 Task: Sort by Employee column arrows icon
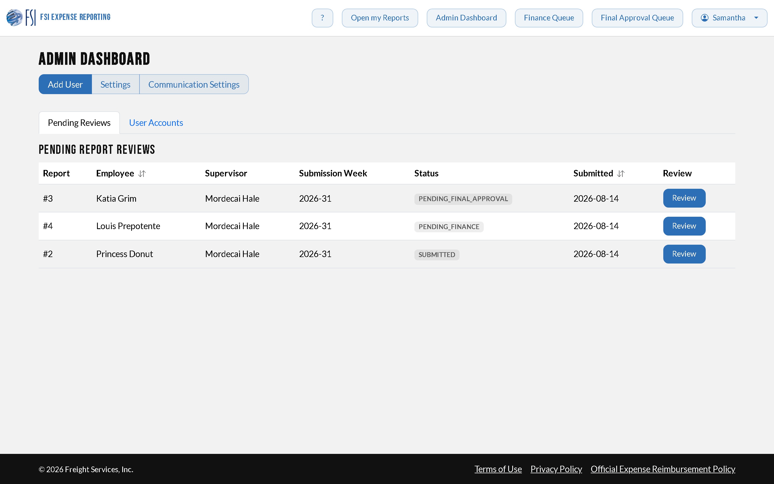142,173
